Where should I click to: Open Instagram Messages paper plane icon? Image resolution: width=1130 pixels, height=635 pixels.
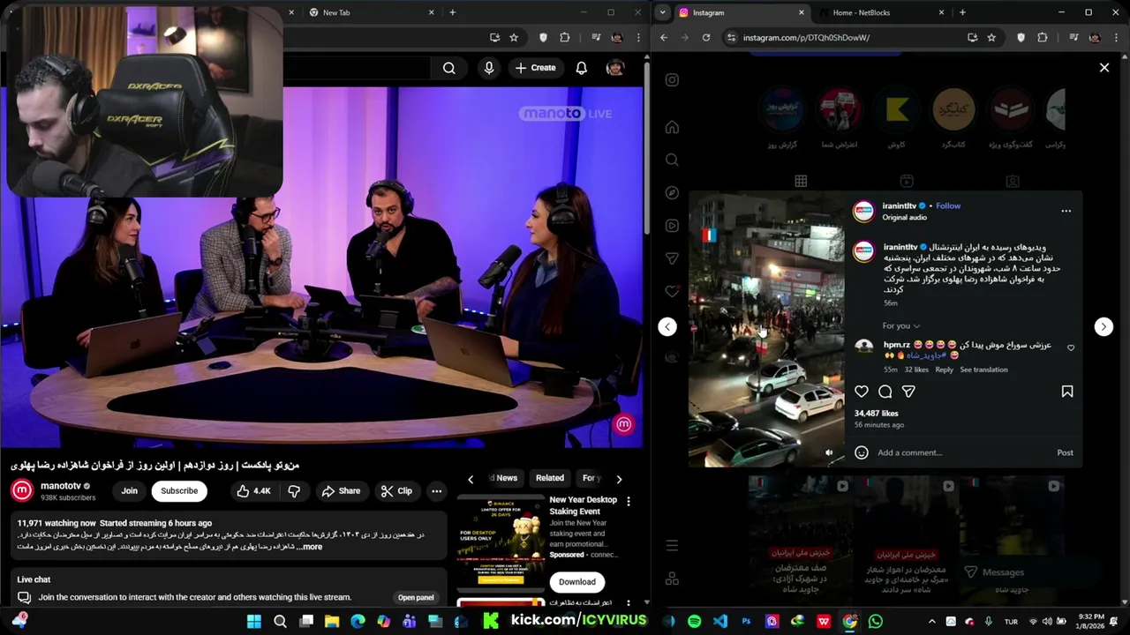[x=672, y=258]
